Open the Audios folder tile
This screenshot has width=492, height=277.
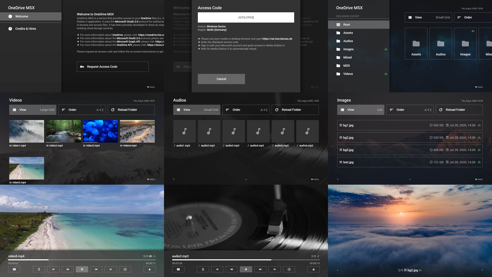point(441,44)
